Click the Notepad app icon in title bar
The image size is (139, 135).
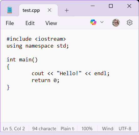pos(9,10)
